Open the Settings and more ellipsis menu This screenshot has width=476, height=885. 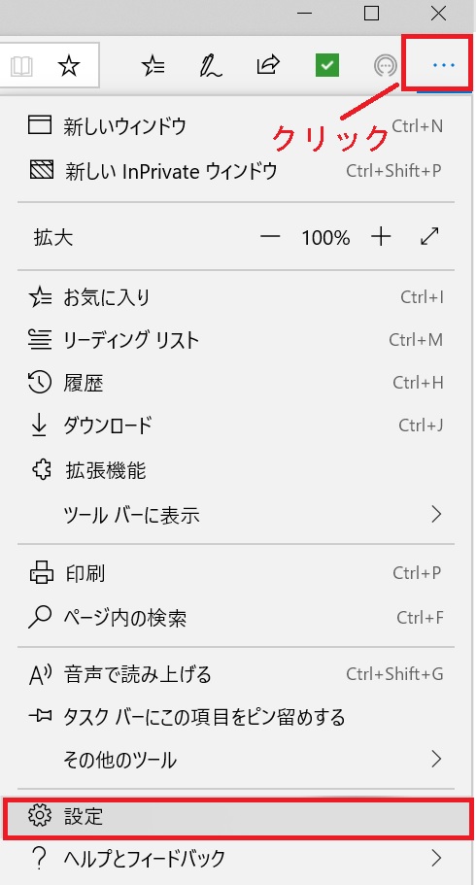[x=443, y=66]
